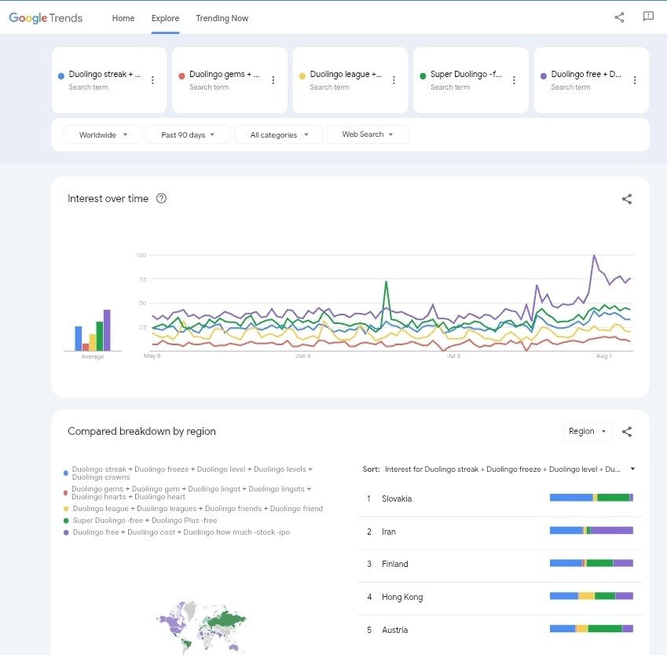The image size is (667, 655).
Task: Open the Sort by interest dropdown
Action: point(499,469)
